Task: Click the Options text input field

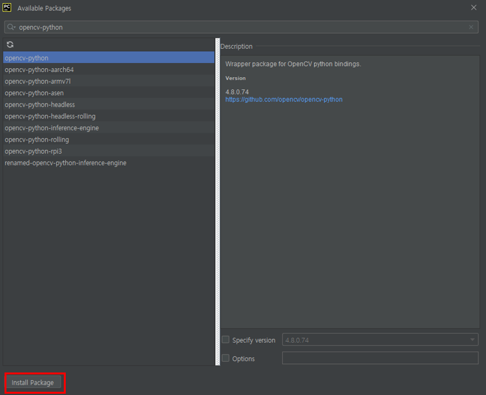Action: pyautogui.click(x=380, y=358)
